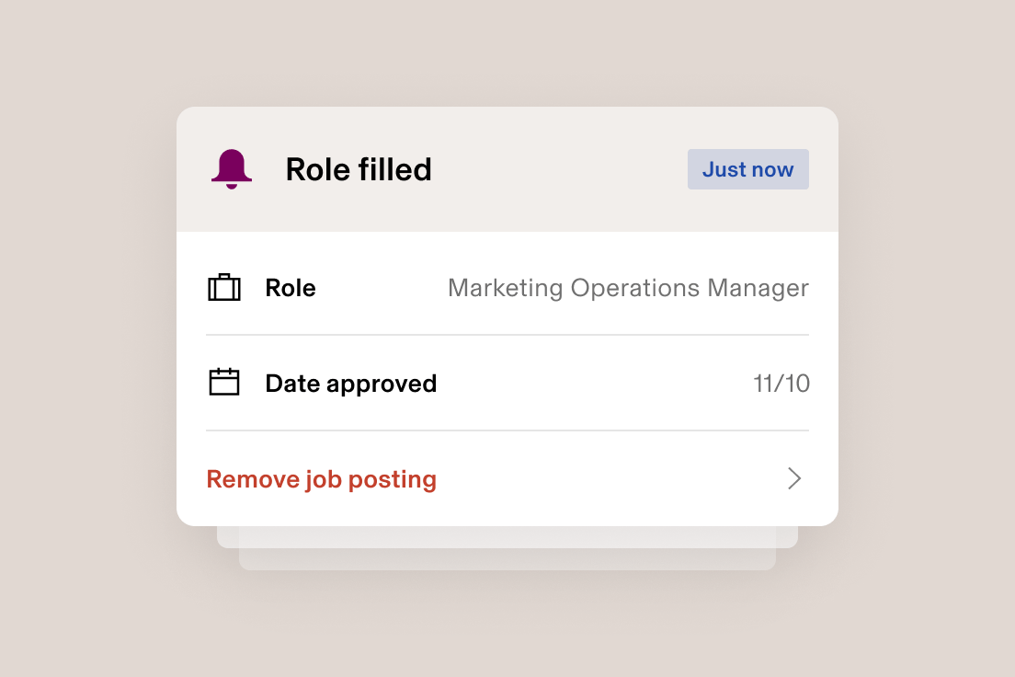Click the Just now timestamp badge
Screen dimensions: 1015x677
coord(747,169)
